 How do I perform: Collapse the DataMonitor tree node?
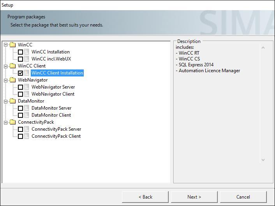[5, 101]
